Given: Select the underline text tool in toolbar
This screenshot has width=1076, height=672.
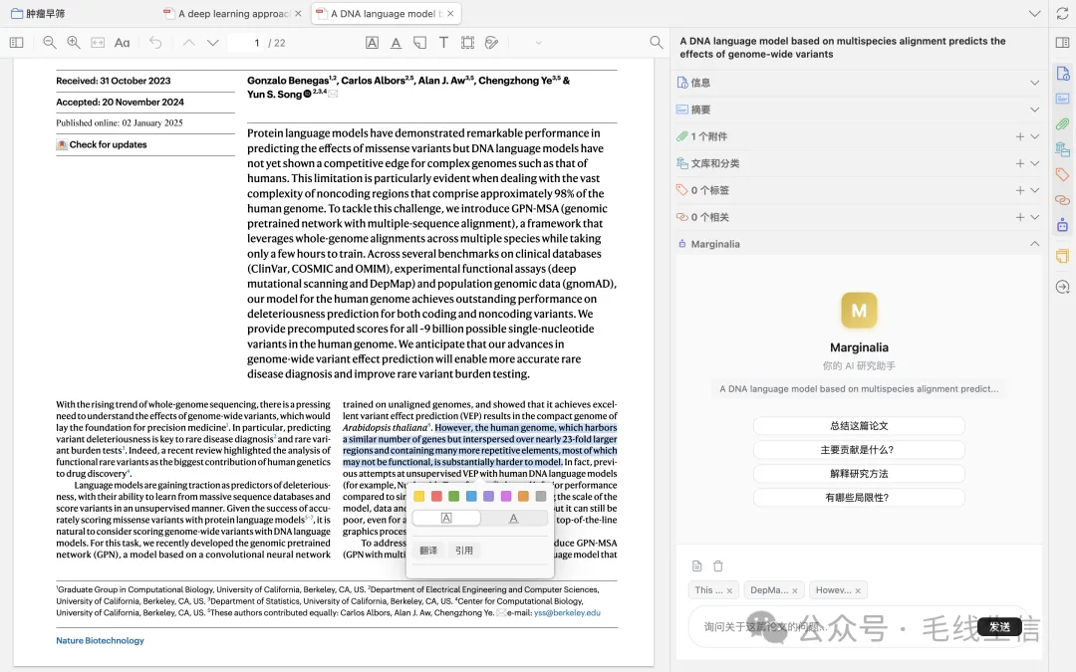Looking at the screenshot, I should pos(396,43).
